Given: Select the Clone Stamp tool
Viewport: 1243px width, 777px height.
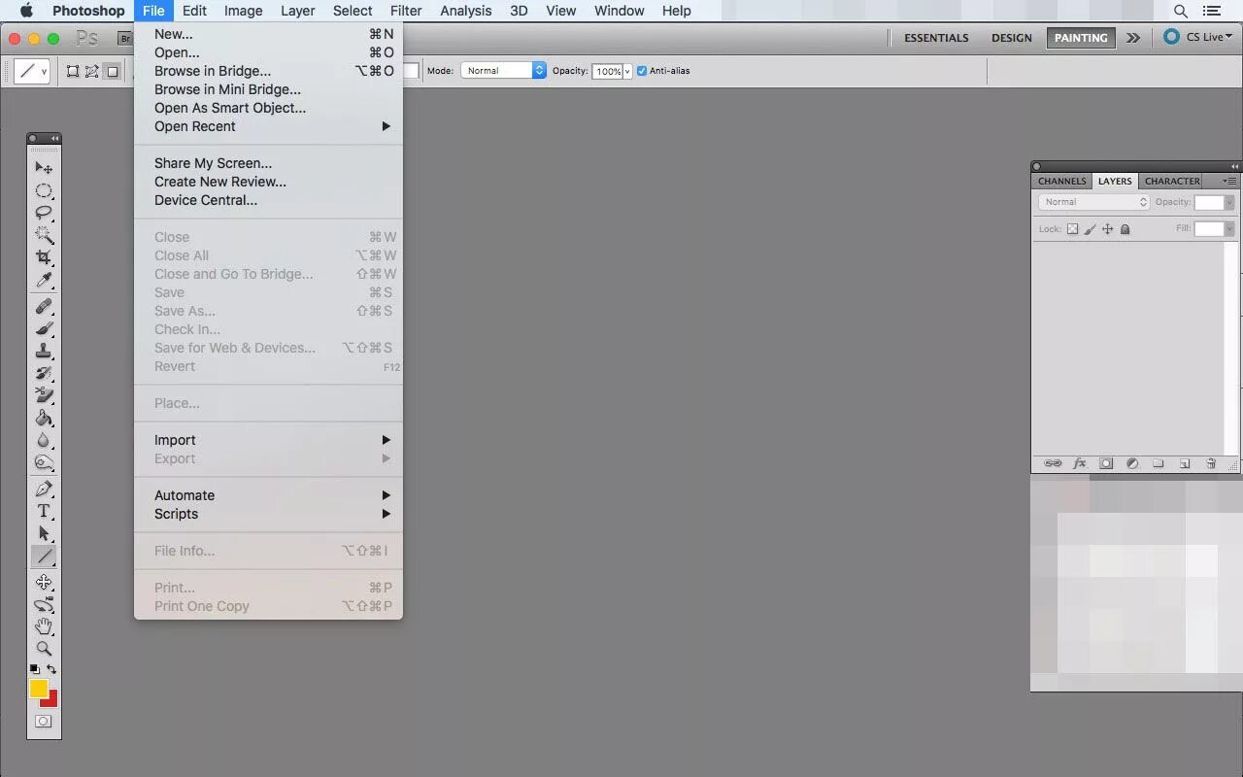Looking at the screenshot, I should (44, 352).
